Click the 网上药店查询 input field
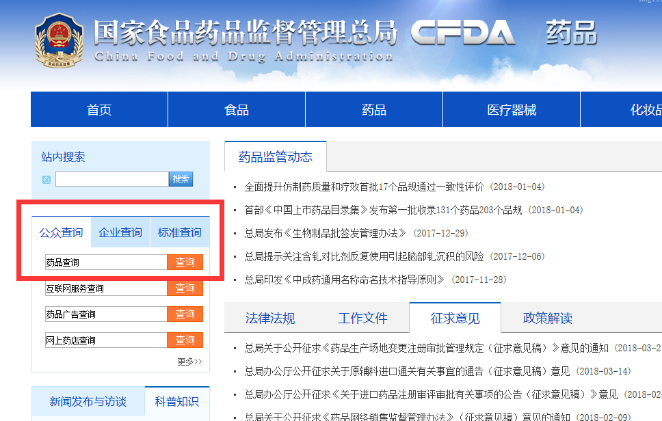The image size is (662, 421). 106,340
